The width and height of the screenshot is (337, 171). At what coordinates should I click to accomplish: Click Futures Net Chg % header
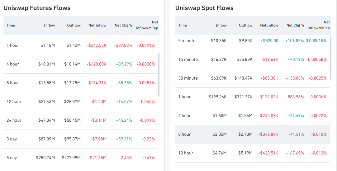(123, 25)
